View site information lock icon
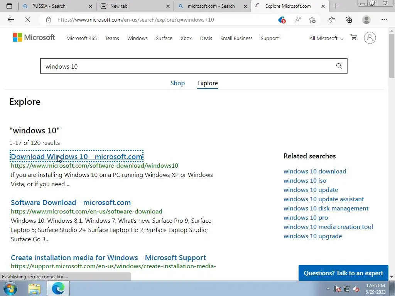Viewport: 395px width, 296px height. click(x=49, y=20)
